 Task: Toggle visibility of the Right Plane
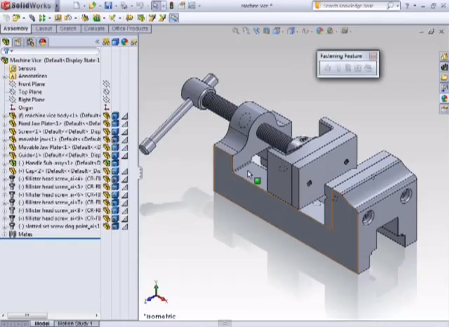(x=106, y=100)
